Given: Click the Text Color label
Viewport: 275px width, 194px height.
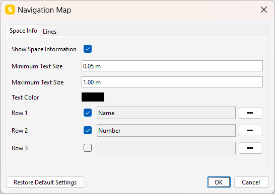Looking at the screenshot, I should click(25, 98).
